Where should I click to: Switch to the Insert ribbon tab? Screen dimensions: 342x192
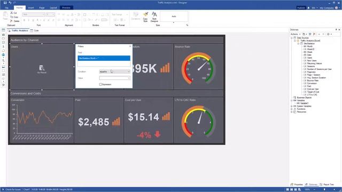point(31,7)
